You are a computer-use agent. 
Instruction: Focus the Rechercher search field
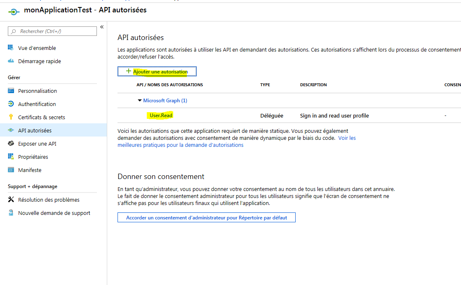click(x=52, y=31)
